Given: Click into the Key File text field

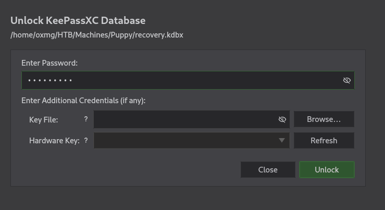Looking at the screenshot, I should (182, 119).
